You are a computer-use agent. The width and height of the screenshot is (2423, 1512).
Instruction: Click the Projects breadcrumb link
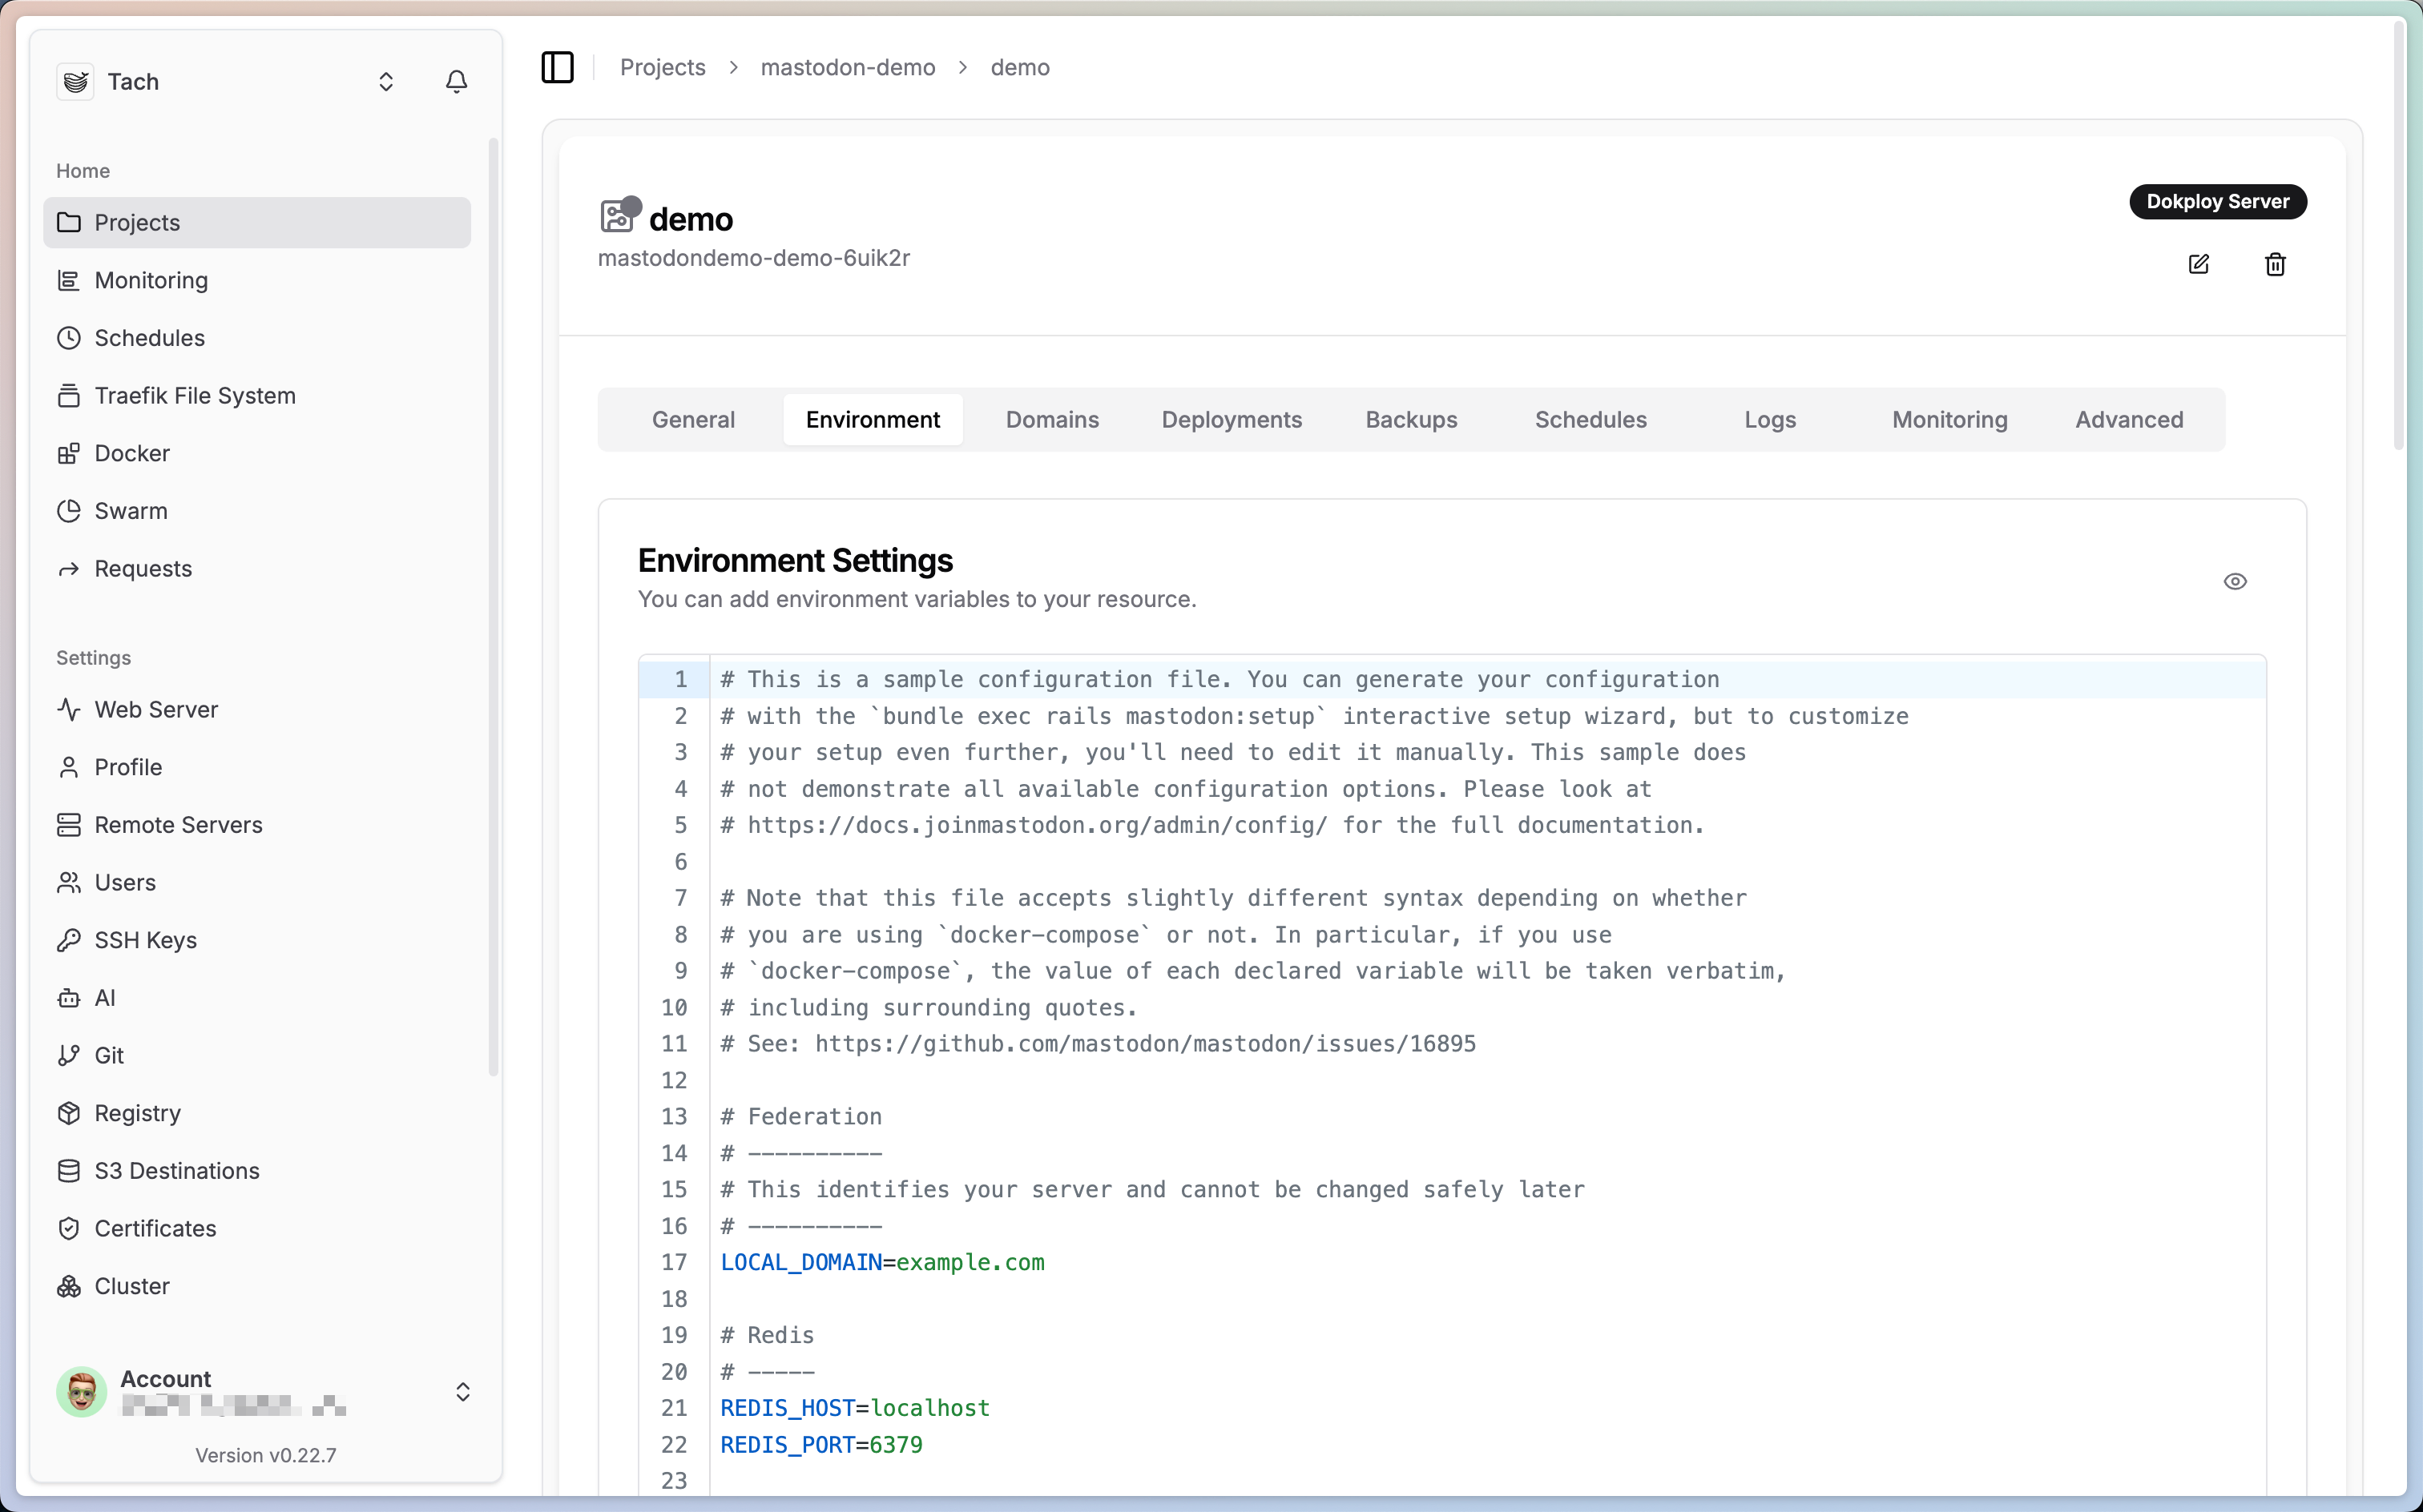click(663, 67)
